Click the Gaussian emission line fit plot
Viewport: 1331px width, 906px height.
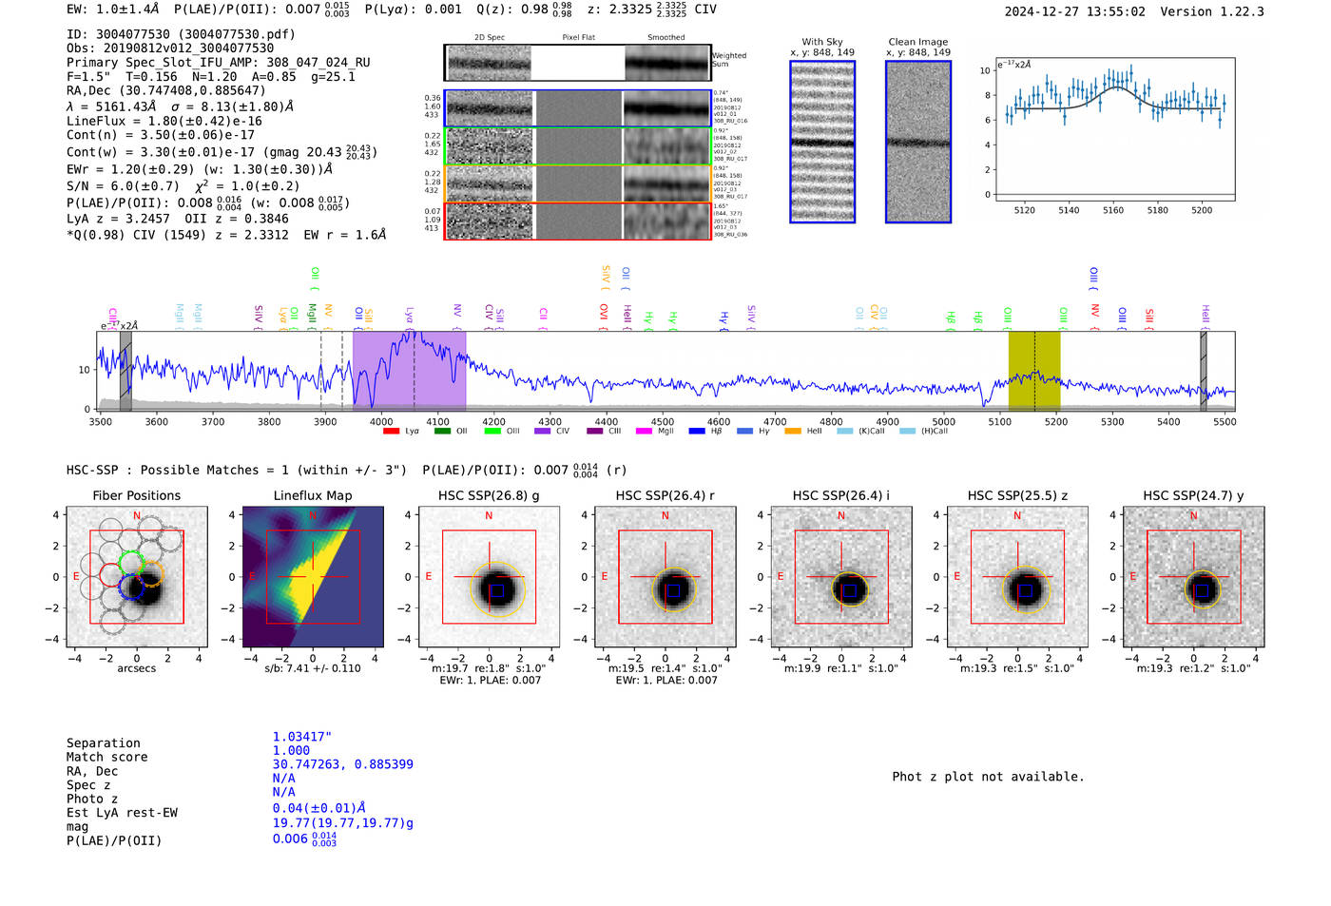[1114, 129]
